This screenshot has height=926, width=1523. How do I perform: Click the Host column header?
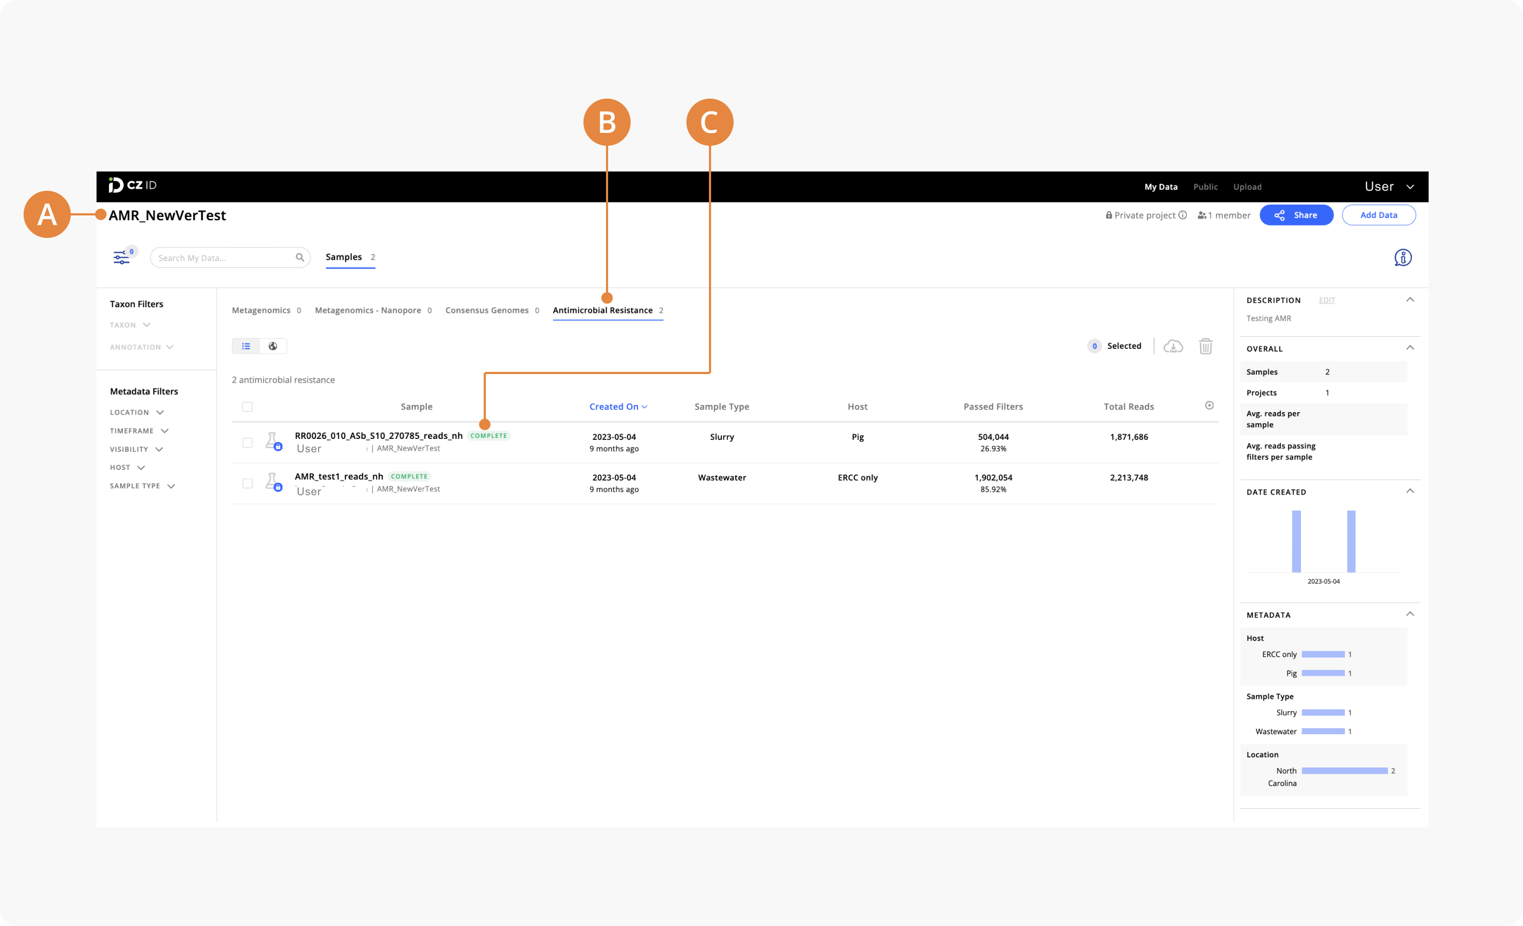857,407
